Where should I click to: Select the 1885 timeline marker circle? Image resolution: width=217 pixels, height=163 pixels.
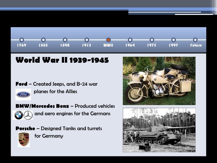pos(43,40)
